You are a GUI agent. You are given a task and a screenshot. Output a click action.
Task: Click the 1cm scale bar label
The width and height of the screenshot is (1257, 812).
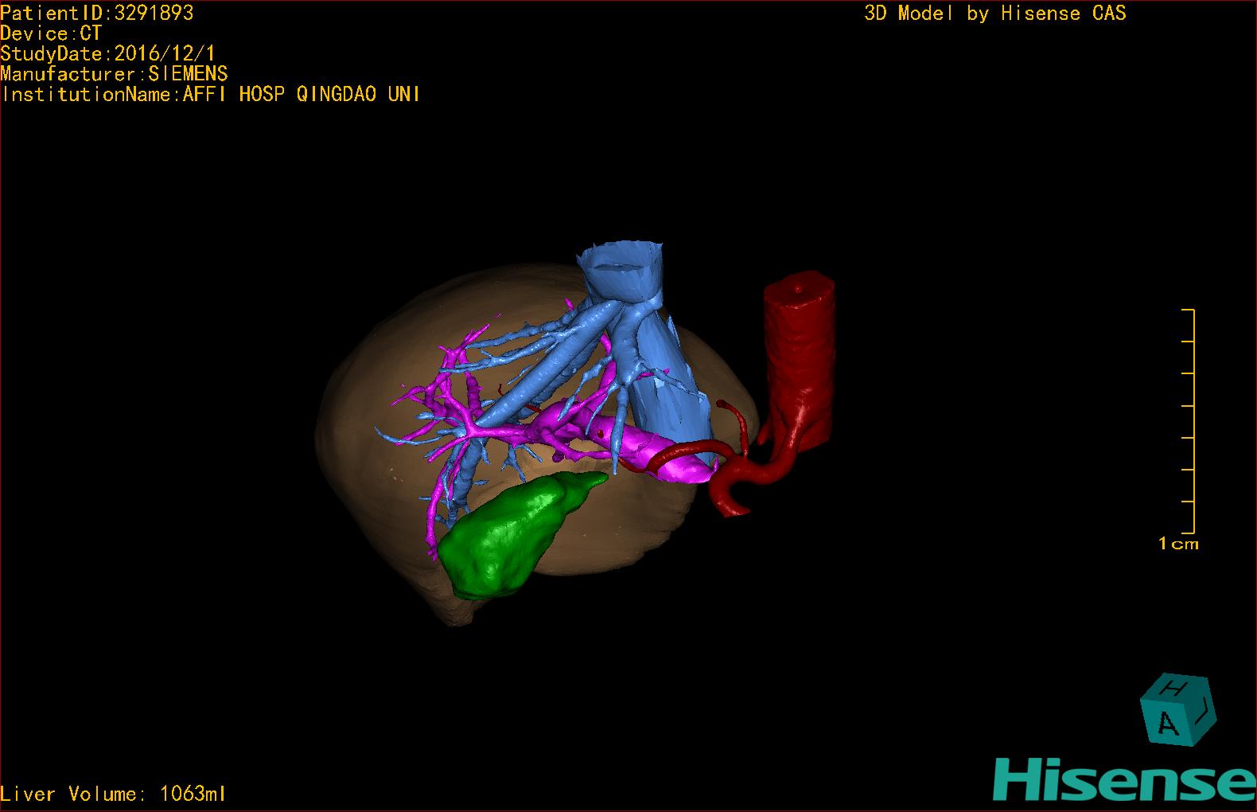pos(1178,544)
